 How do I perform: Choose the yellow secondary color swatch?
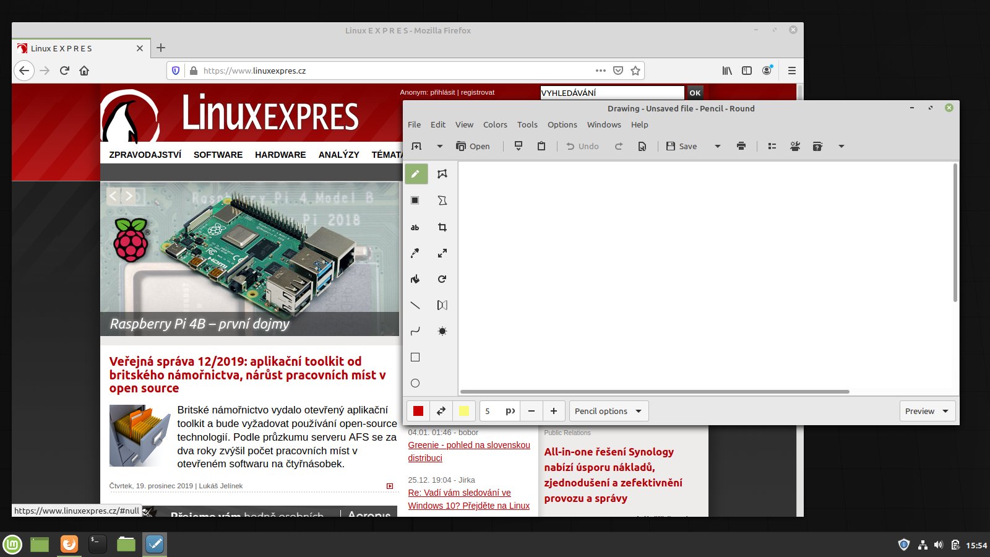[x=464, y=411]
